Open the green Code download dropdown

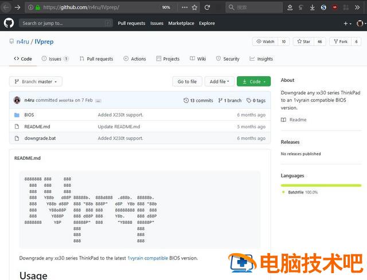pos(253,81)
